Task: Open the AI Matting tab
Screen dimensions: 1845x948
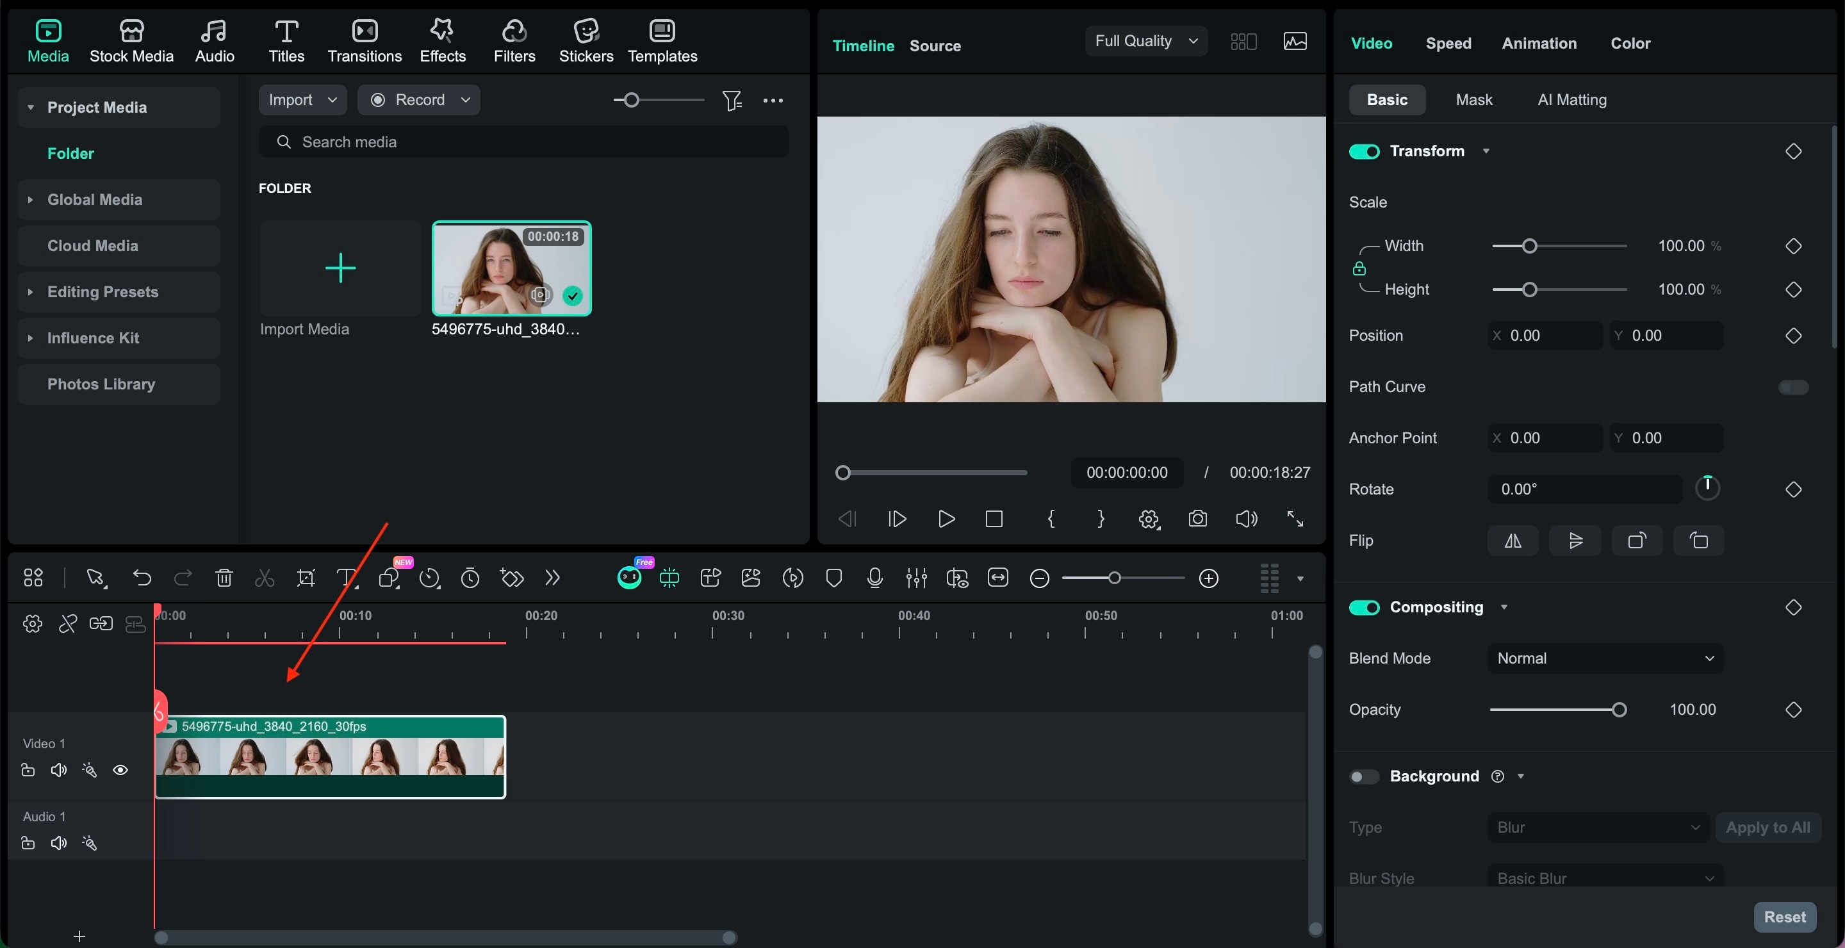Action: [x=1571, y=99]
